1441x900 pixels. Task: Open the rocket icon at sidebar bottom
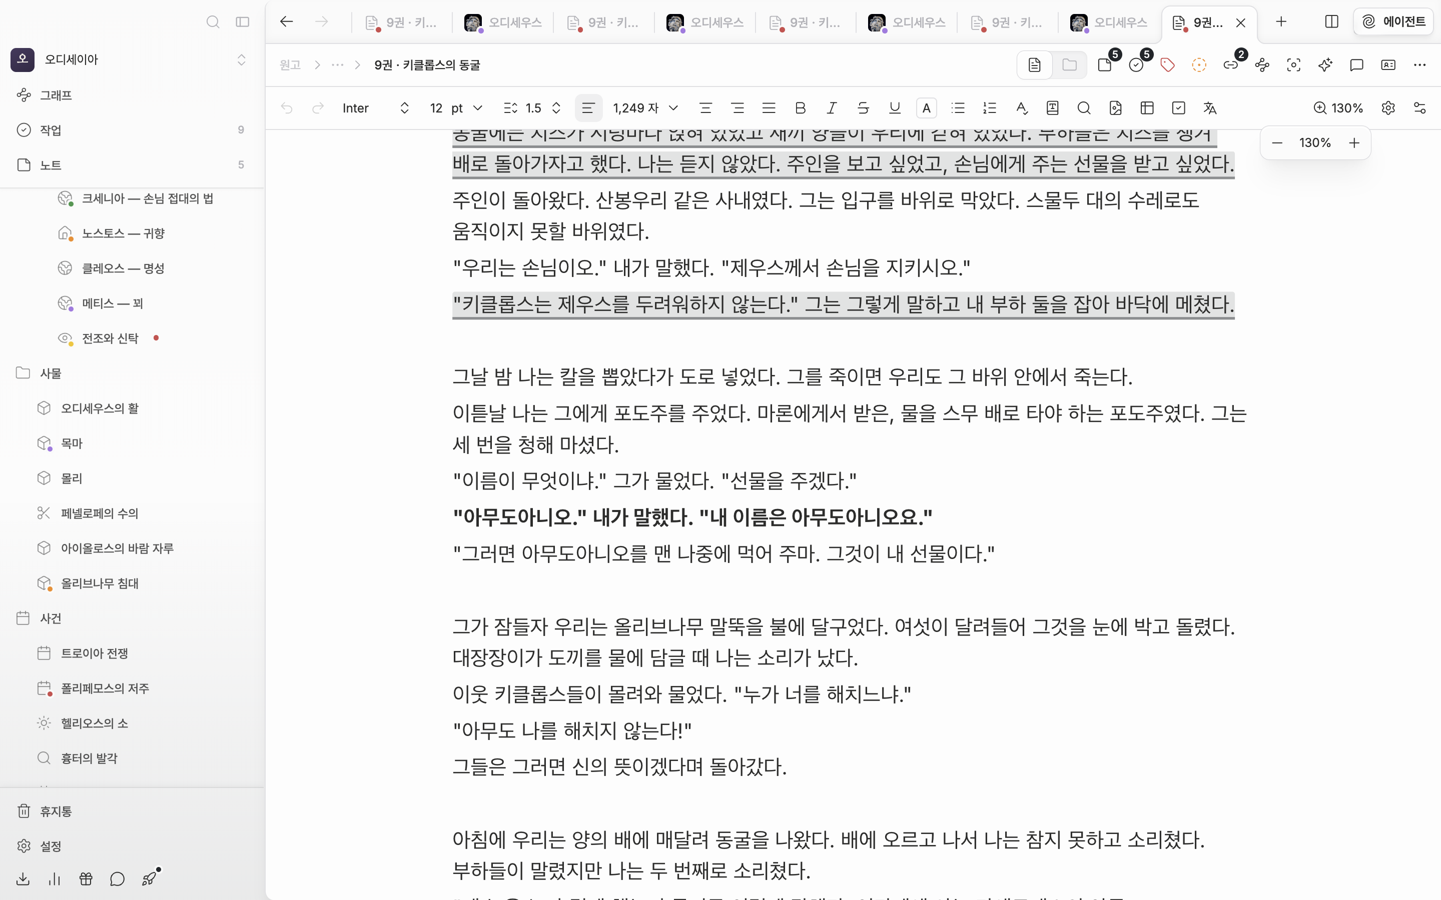[x=149, y=878]
